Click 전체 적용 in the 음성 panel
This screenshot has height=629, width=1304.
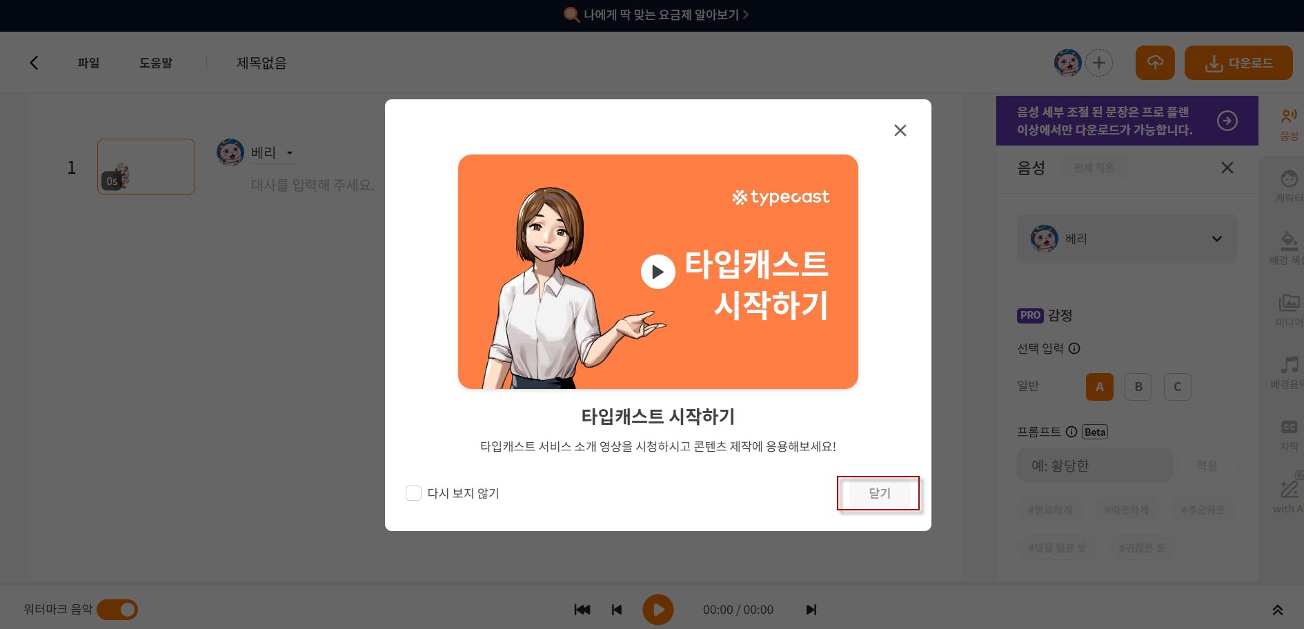click(1094, 168)
